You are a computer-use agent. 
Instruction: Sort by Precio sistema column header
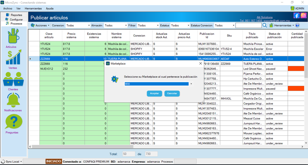tap(73, 36)
